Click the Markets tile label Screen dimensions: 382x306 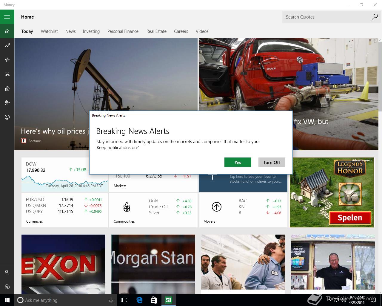click(120, 186)
